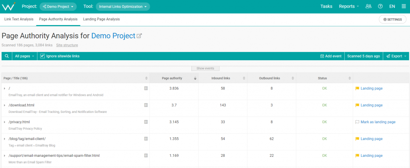Sort by Inbound links column arrows
410x168 pixels.
click(x=244, y=78)
